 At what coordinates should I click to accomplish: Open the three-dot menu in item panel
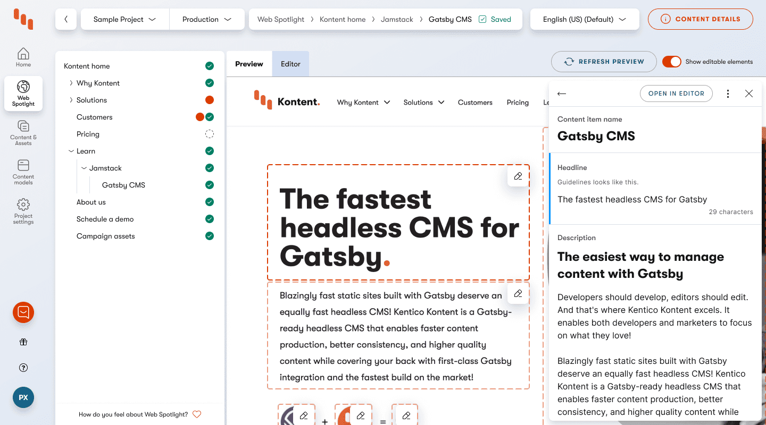[728, 93]
